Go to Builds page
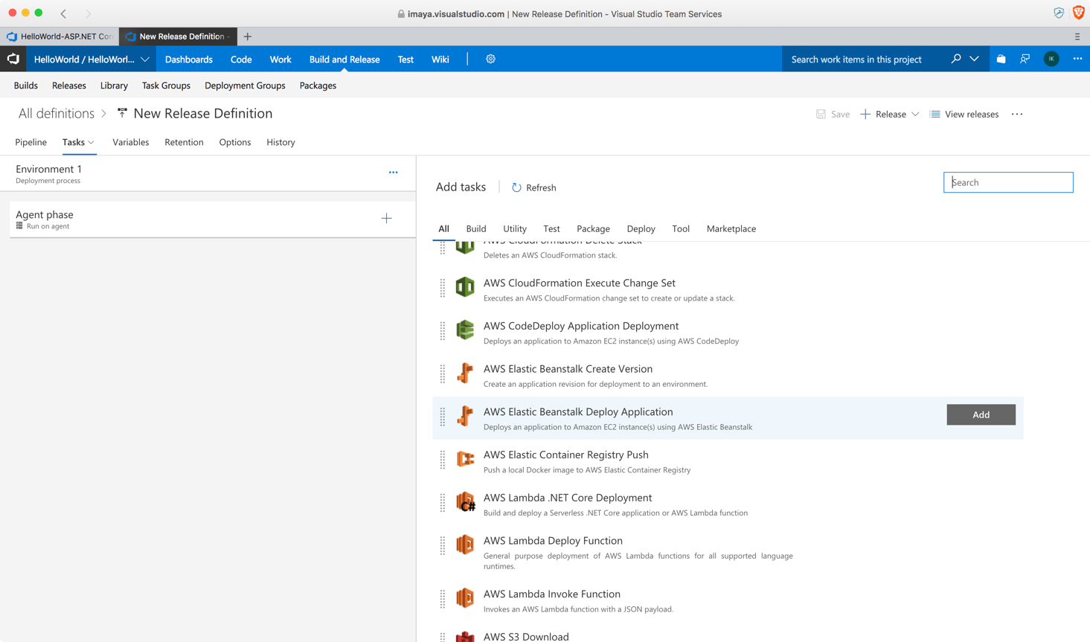The height and width of the screenshot is (642, 1090). pos(26,86)
